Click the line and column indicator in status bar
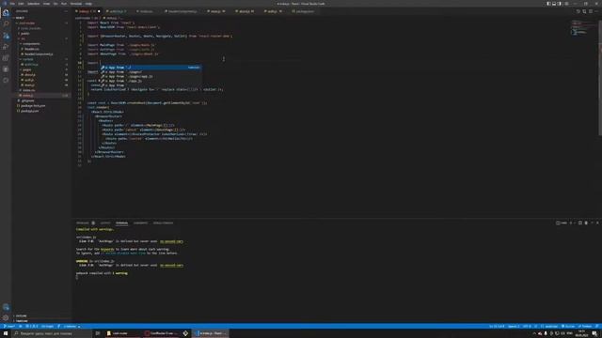This screenshot has width=602, height=338. (x=497, y=326)
